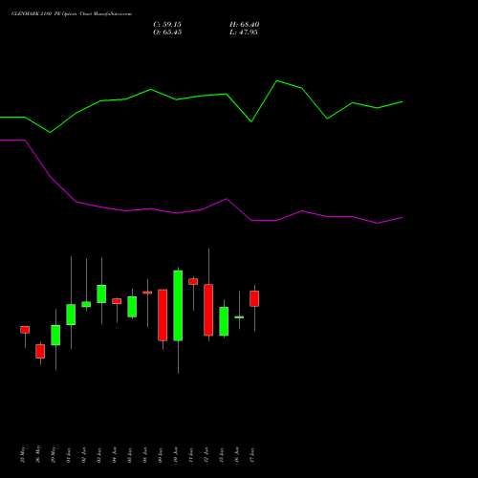Click the red candle on 26 May
The height and width of the screenshot is (478, 478).
pos(40,351)
